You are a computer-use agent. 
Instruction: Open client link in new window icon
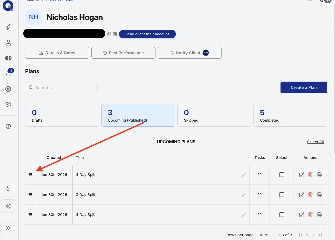[x=115, y=34]
